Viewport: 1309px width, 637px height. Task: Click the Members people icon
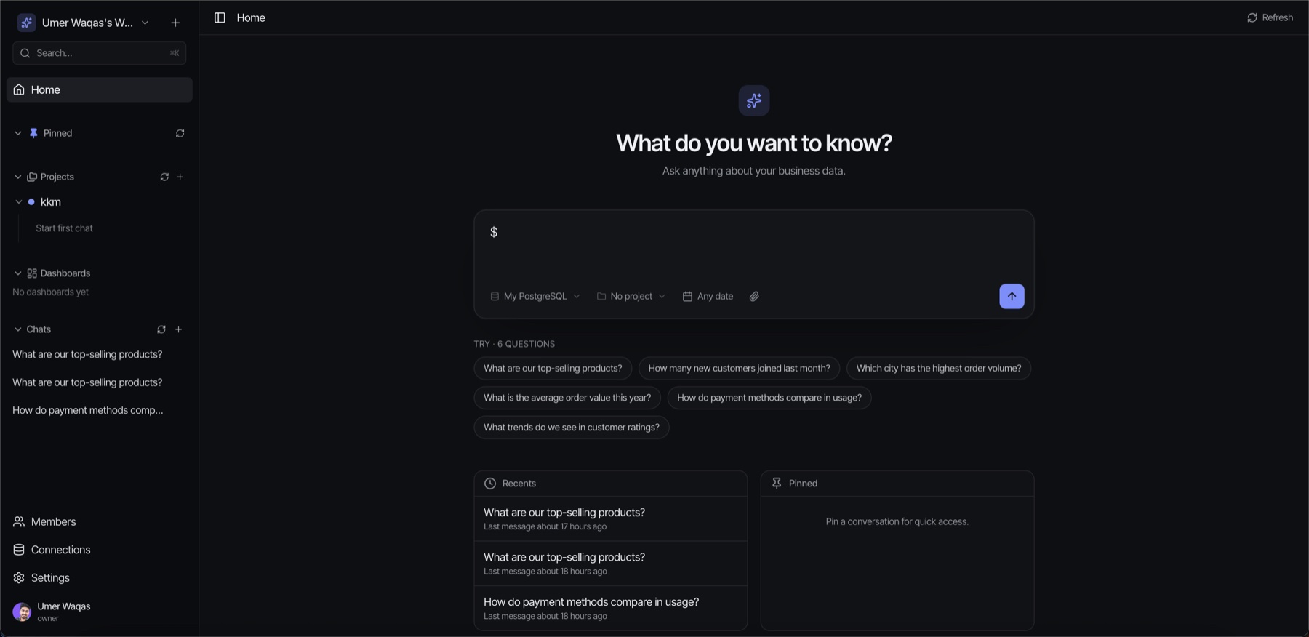point(19,522)
